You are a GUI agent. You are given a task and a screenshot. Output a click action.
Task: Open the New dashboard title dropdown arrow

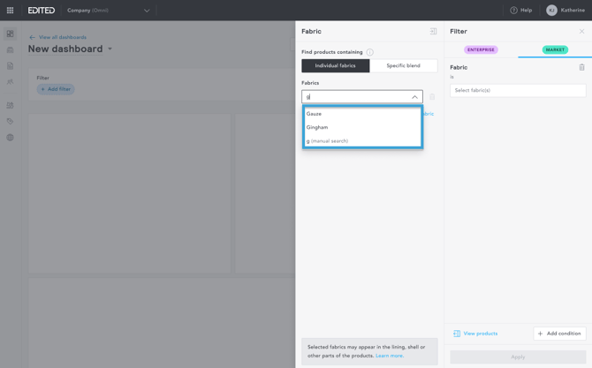pyautogui.click(x=110, y=49)
